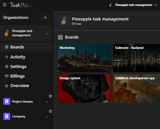Add a new organization with plus button
Image resolution: width=160 pixels, height=129 pixels.
45,17
